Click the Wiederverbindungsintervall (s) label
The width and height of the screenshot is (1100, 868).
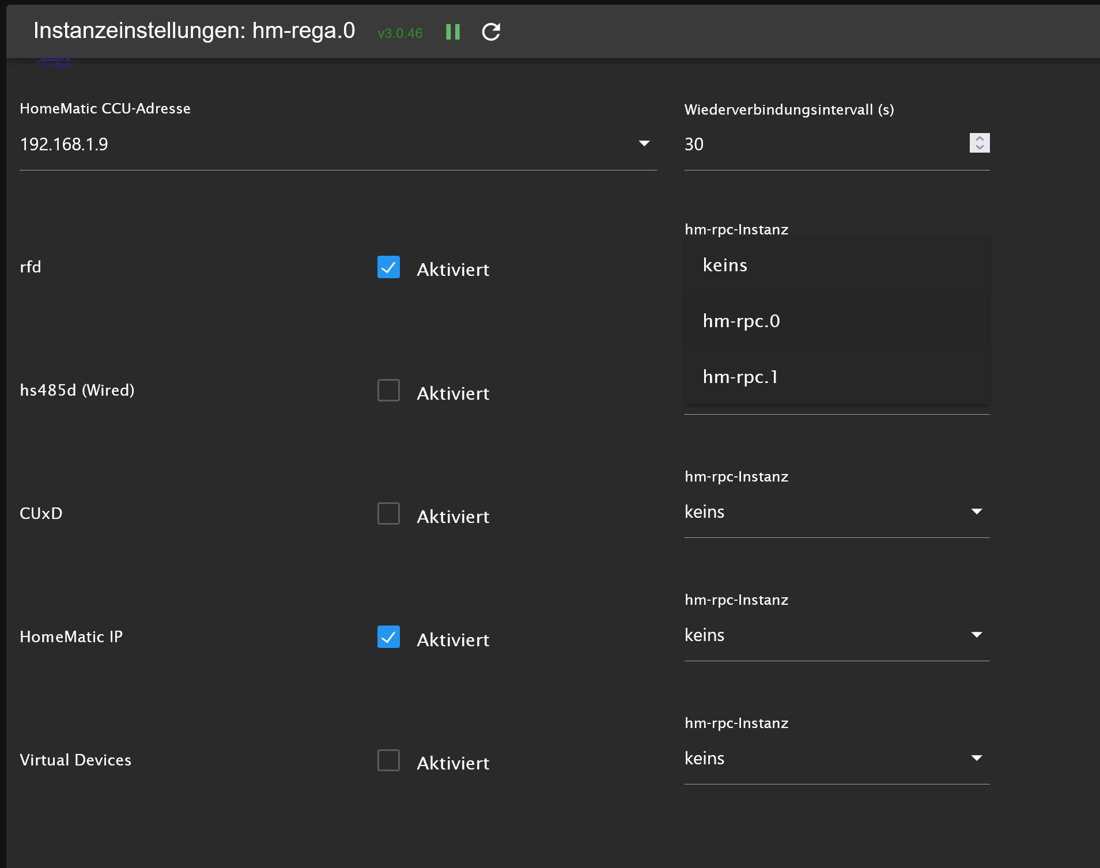pos(789,110)
